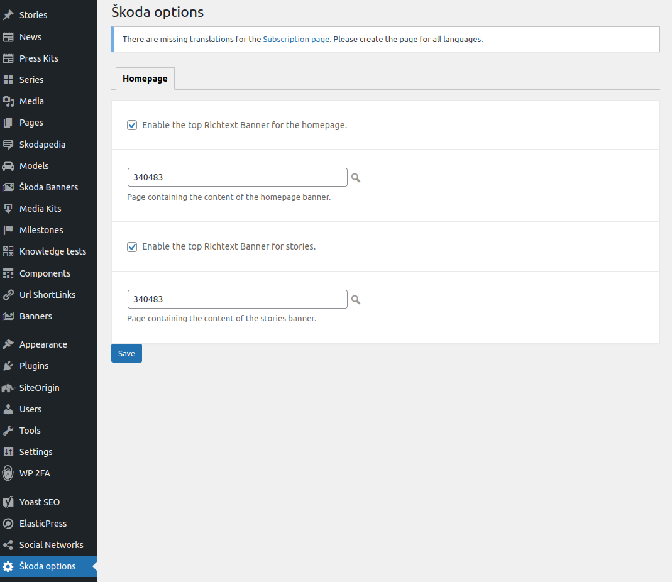Image resolution: width=672 pixels, height=582 pixels.
Task: Click the WP 2FA shield icon
Action: point(8,473)
